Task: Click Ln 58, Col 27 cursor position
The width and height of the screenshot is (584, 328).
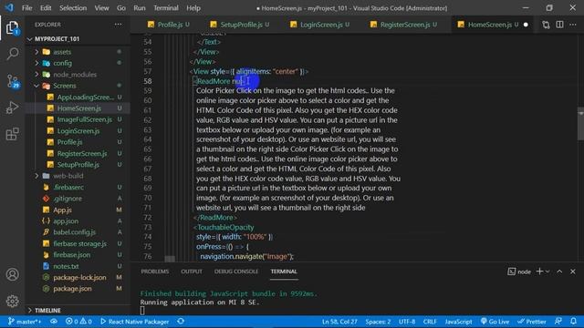Action: pyautogui.click(x=339, y=322)
